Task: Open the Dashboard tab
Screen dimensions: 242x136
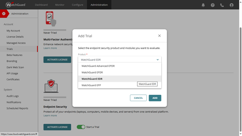Action: (x=41, y=5)
